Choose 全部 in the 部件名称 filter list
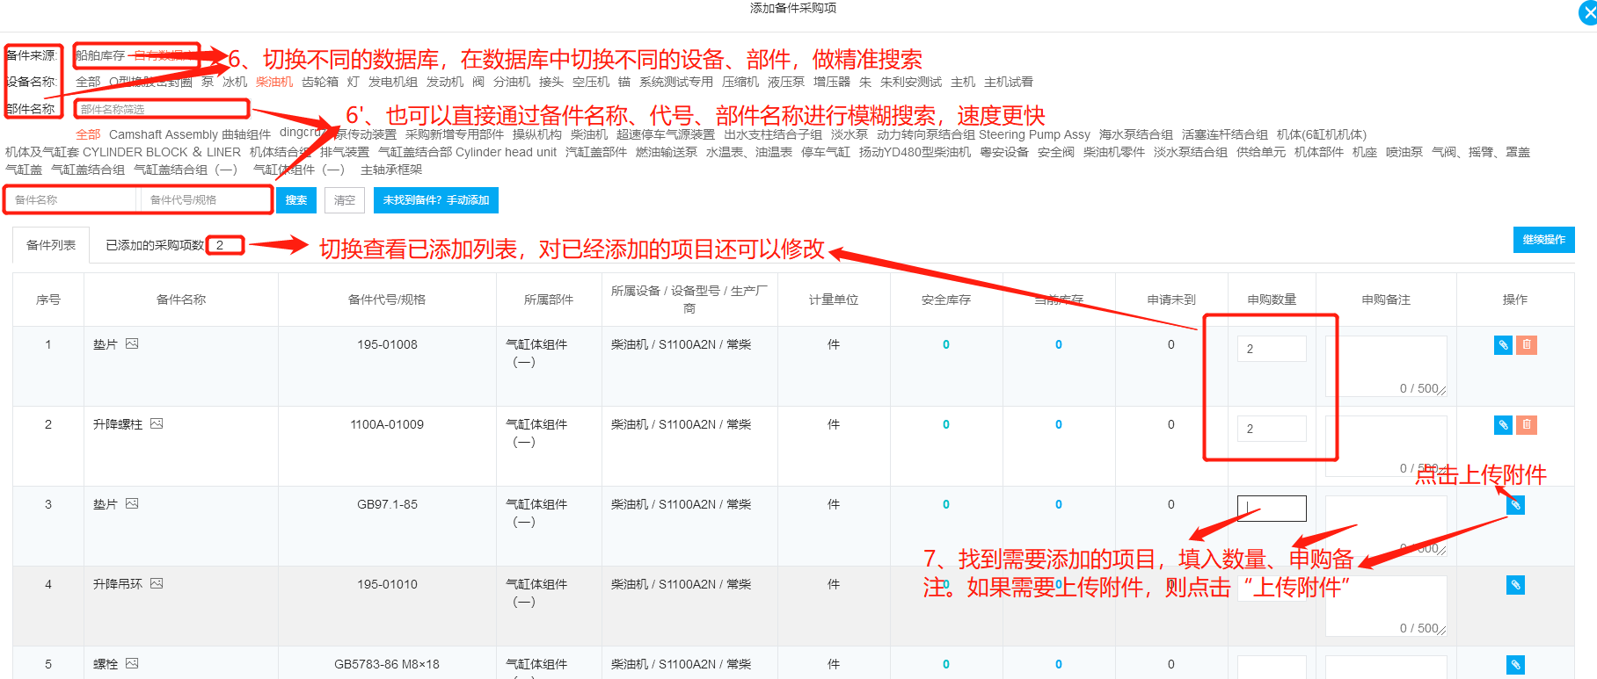Screen dimensions: 1597x679 88,134
